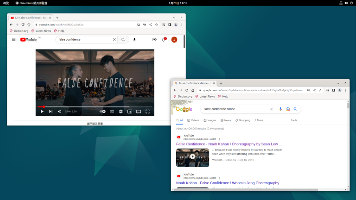Click the youtube.com address bar
This screenshot has width=356, height=200.
pyautogui.click(x=85, y=25)
